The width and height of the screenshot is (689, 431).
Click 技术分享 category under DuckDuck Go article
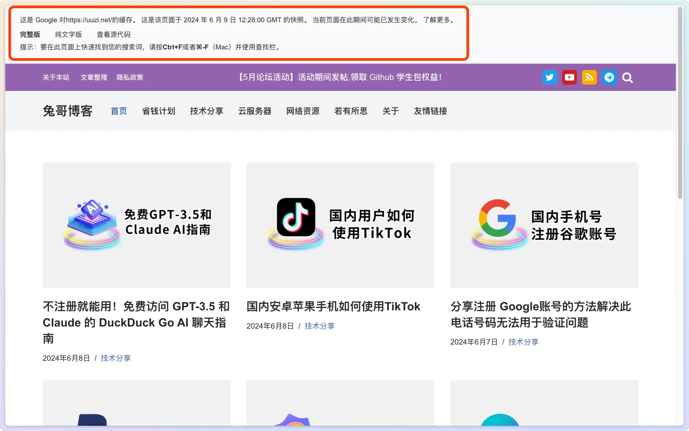pyautogui.click(x=115, y=358)
